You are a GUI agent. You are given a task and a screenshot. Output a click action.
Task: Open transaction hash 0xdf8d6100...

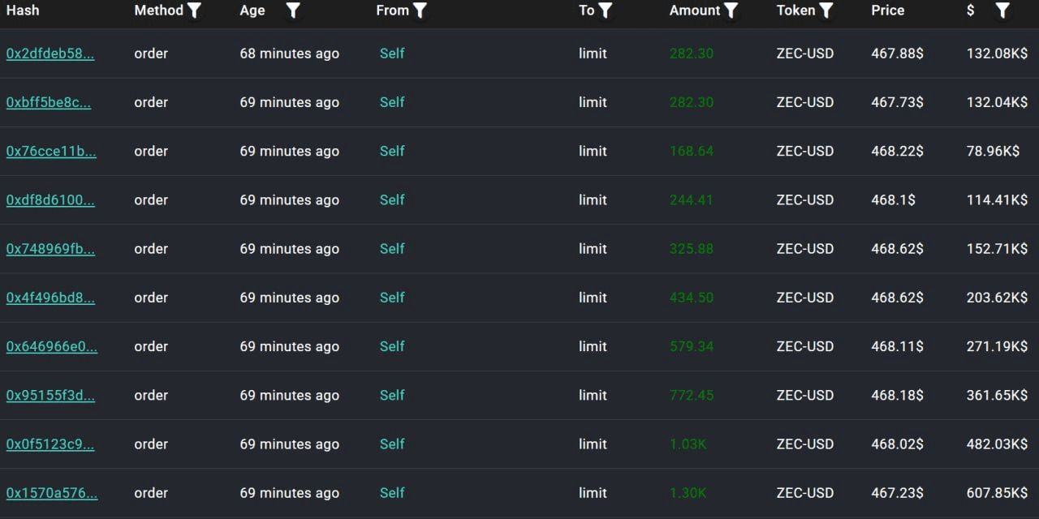50,199
